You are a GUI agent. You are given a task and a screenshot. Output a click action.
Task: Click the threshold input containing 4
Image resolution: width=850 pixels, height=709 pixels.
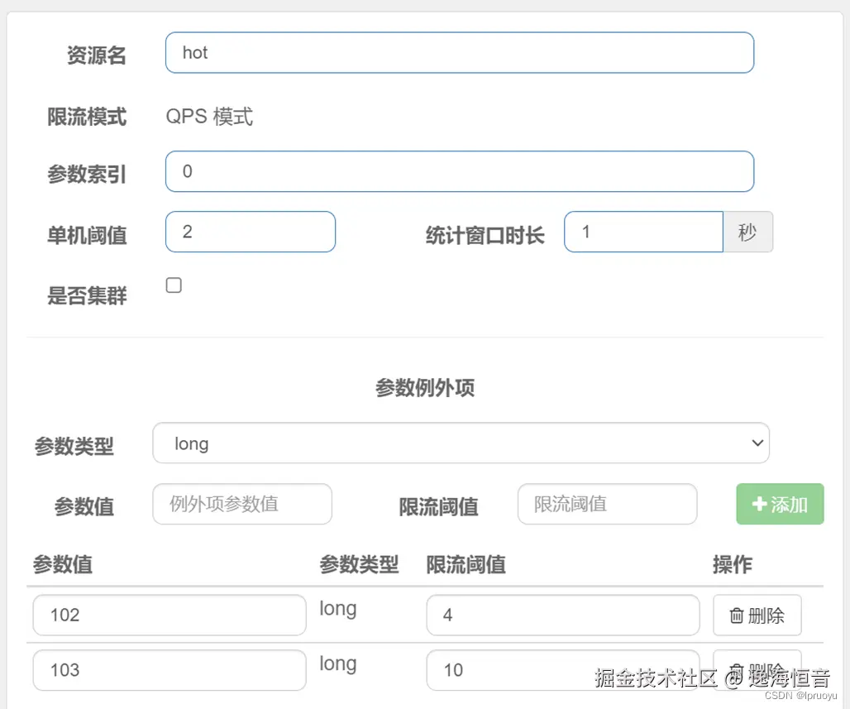click(x=562, y=615)
